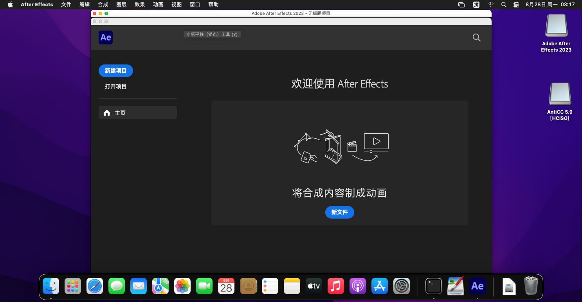Open Contacts app in the Dock

(248, 286)
